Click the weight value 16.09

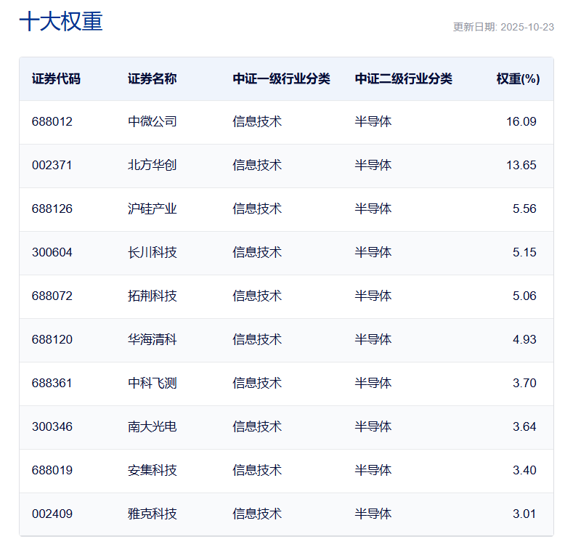521,122
